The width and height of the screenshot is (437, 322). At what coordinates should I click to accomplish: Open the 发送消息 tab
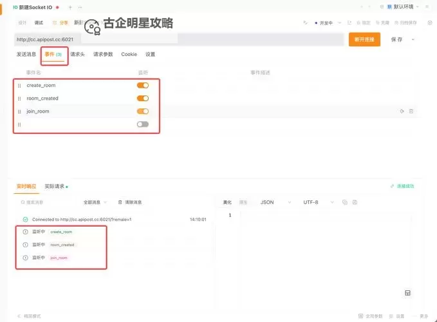tap(26, 54)
